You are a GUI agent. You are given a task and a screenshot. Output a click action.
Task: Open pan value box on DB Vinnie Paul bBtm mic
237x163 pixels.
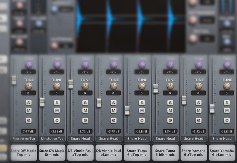pos(113,72)
